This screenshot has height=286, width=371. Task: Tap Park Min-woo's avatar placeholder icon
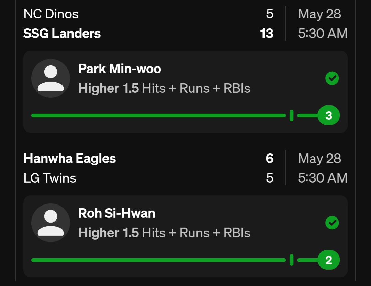click(50, 78)
